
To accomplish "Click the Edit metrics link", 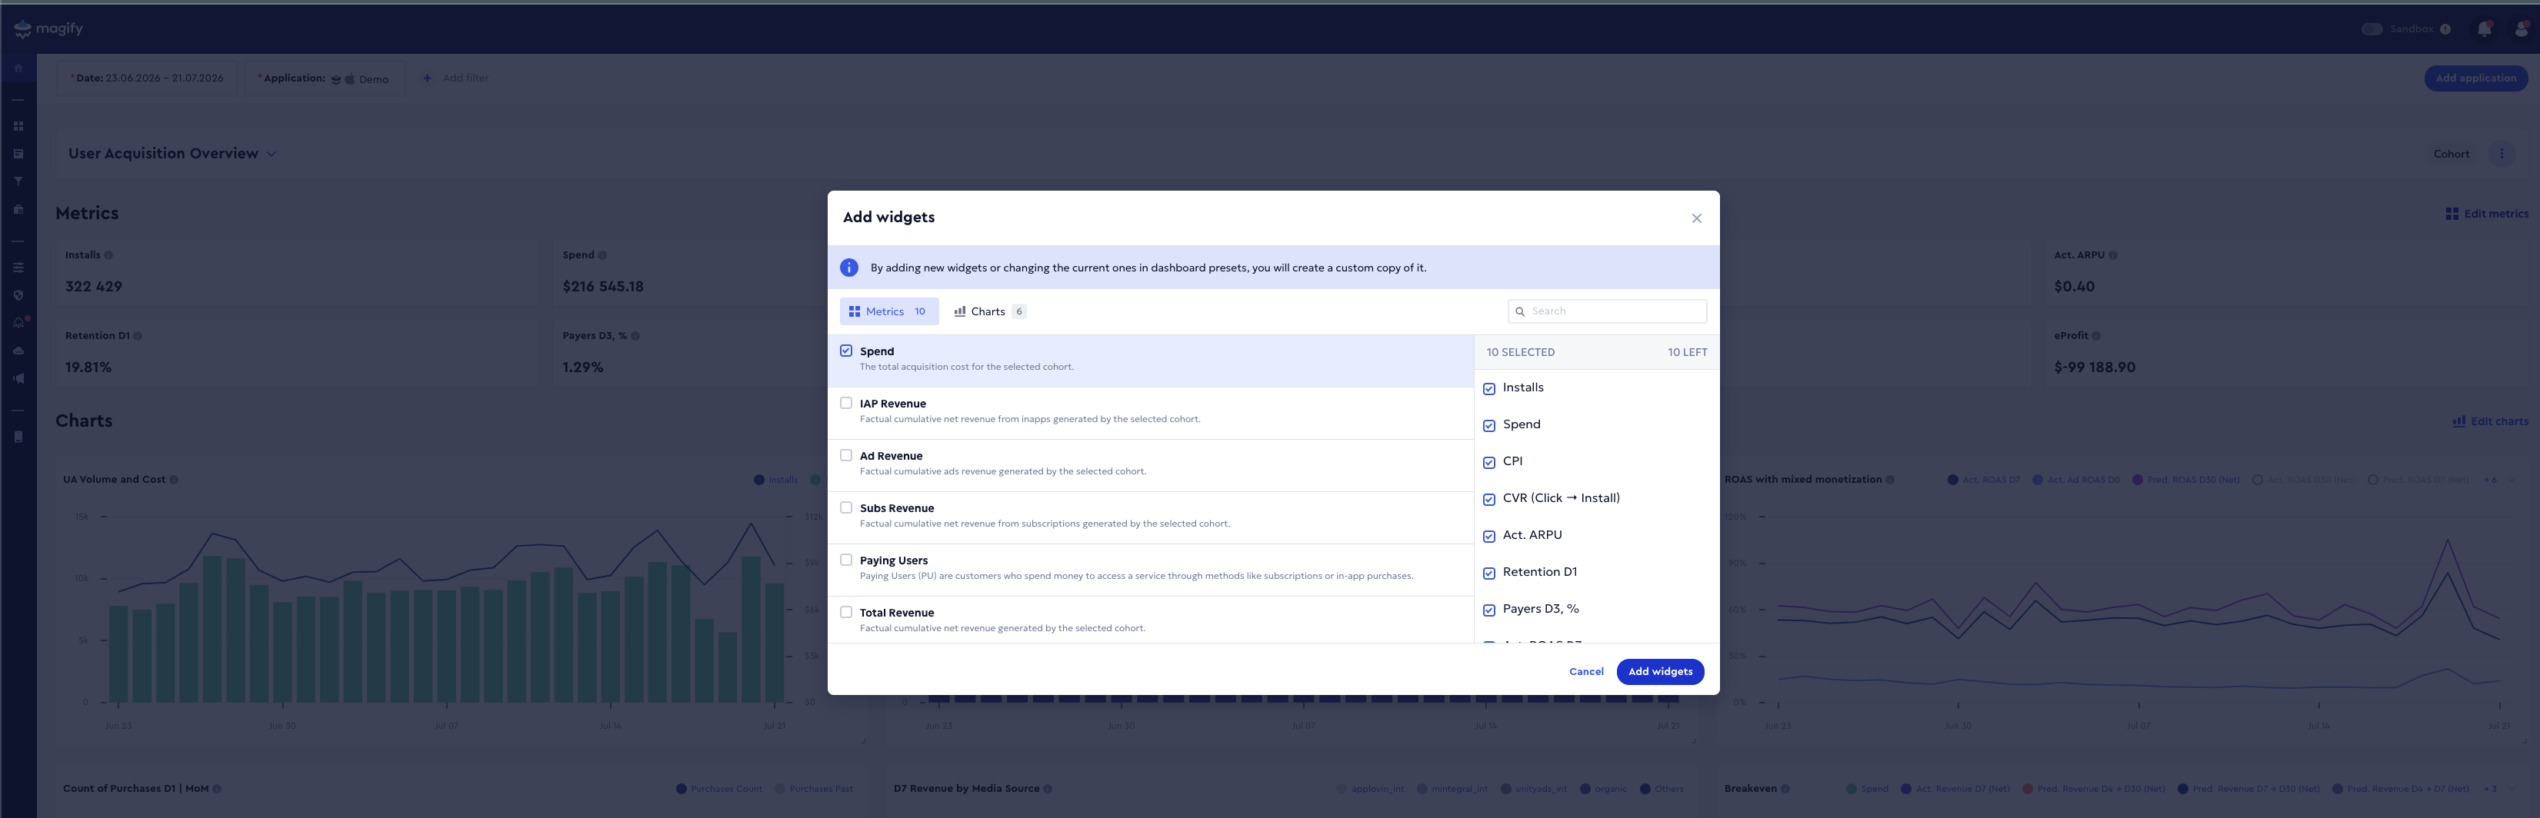I will 2487,214.
